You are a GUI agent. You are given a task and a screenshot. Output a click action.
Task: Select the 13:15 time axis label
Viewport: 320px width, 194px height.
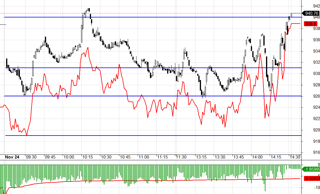coord(200,157)
